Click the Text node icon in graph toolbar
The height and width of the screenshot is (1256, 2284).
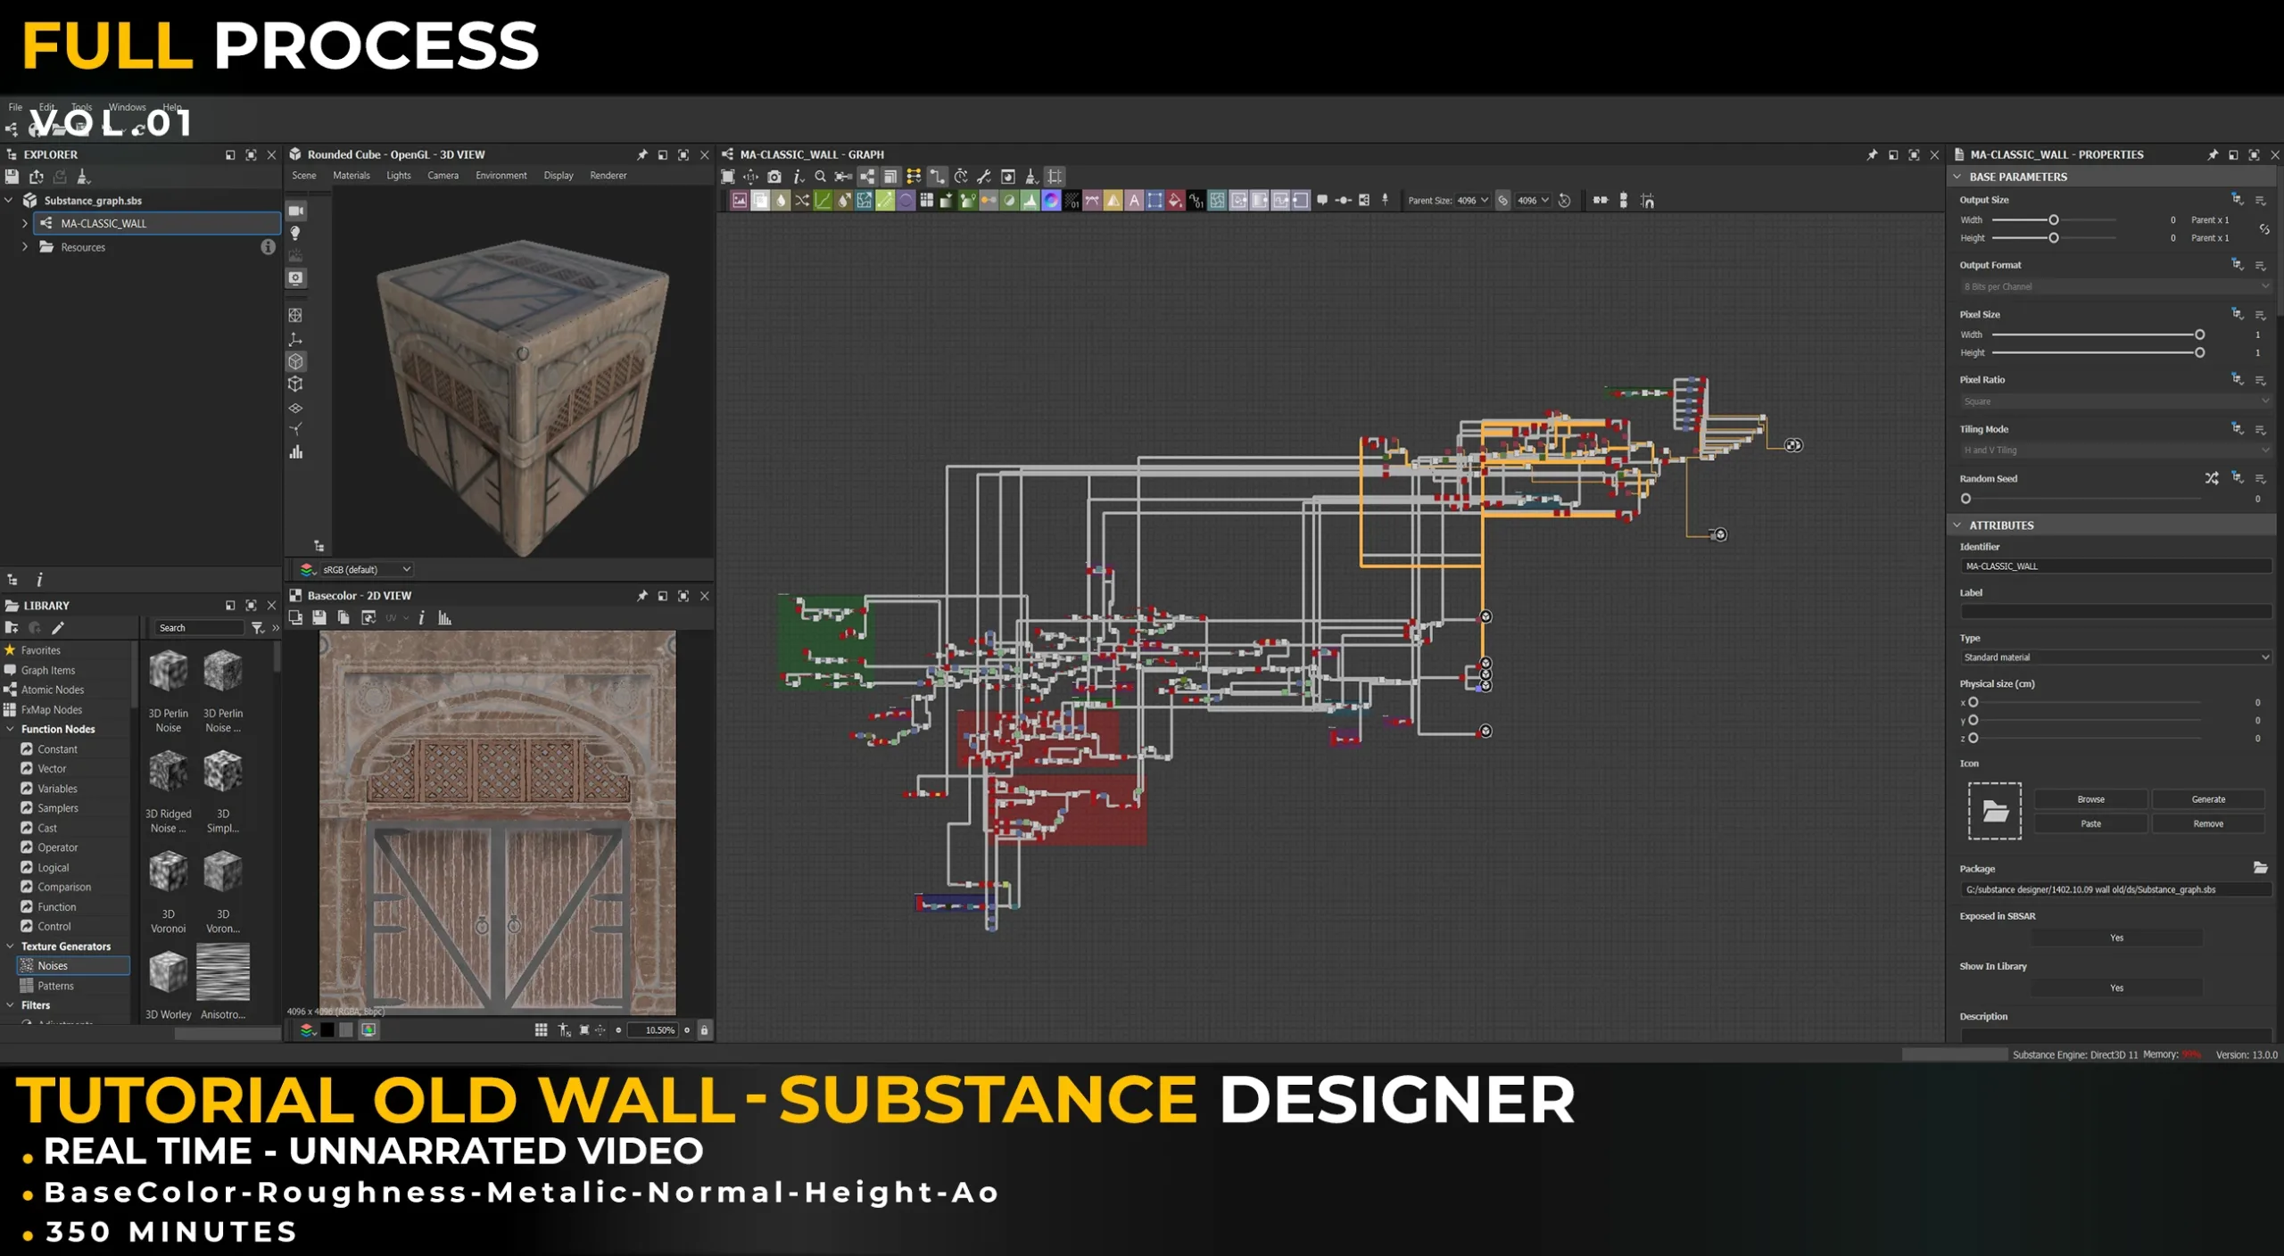(x=1134, y=201)
